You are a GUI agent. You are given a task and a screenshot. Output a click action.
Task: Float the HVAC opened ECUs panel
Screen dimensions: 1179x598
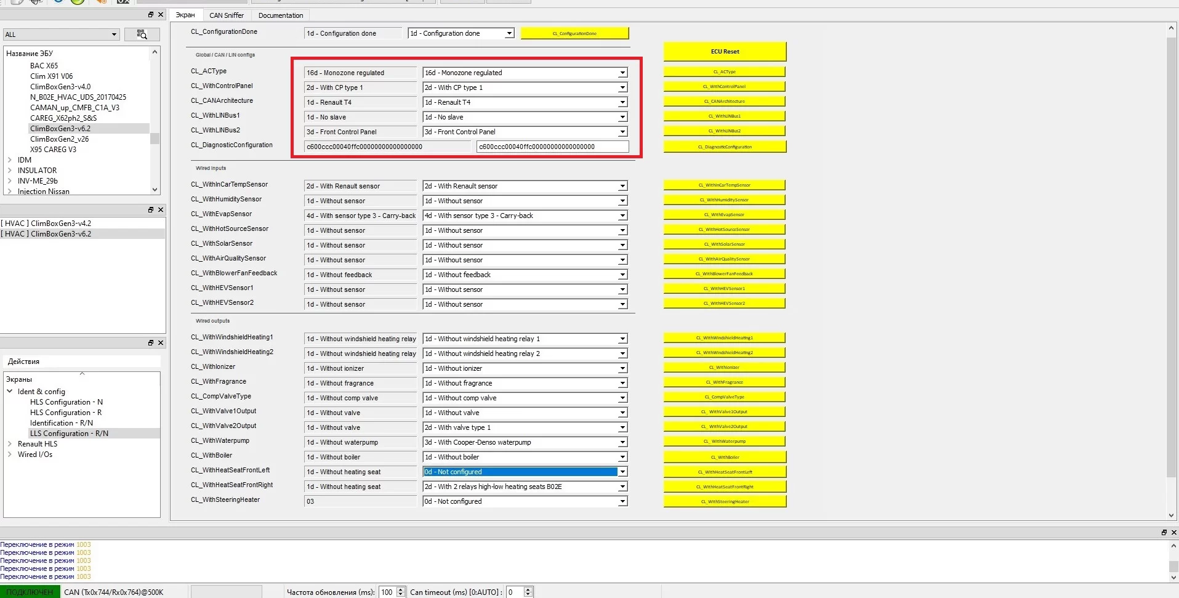click(x=151, y=210)
